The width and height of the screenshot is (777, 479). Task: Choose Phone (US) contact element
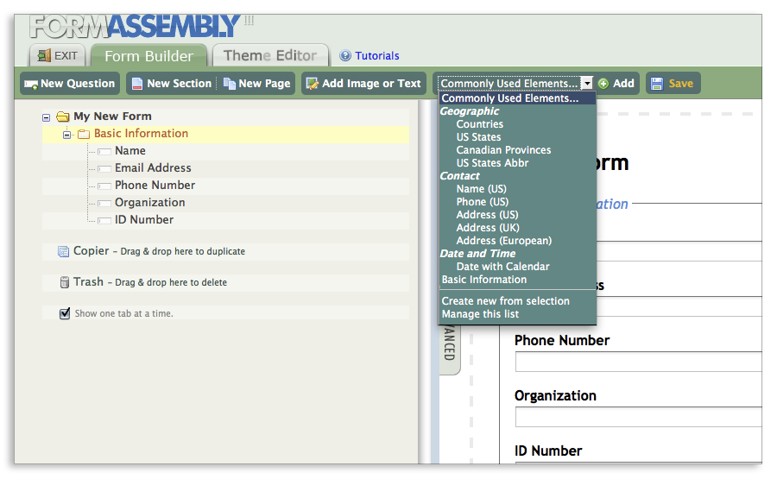coord(483,202)
